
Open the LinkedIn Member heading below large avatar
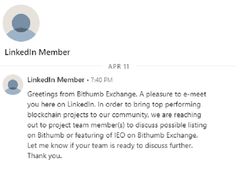(37, 52)
